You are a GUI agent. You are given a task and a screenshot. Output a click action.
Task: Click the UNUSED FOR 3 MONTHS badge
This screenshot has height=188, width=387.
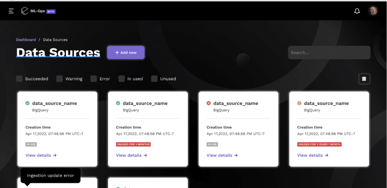point(133,144)
